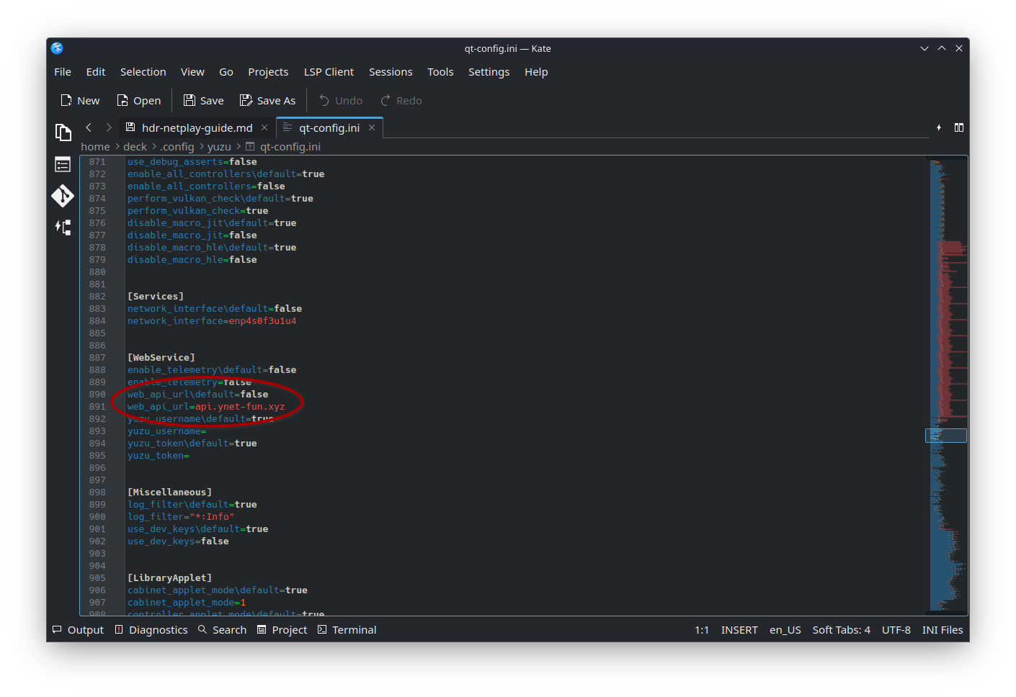1016x697 pixels.
Task: Open the Filesystem tree sidebar icon
Action: point(63,228)
